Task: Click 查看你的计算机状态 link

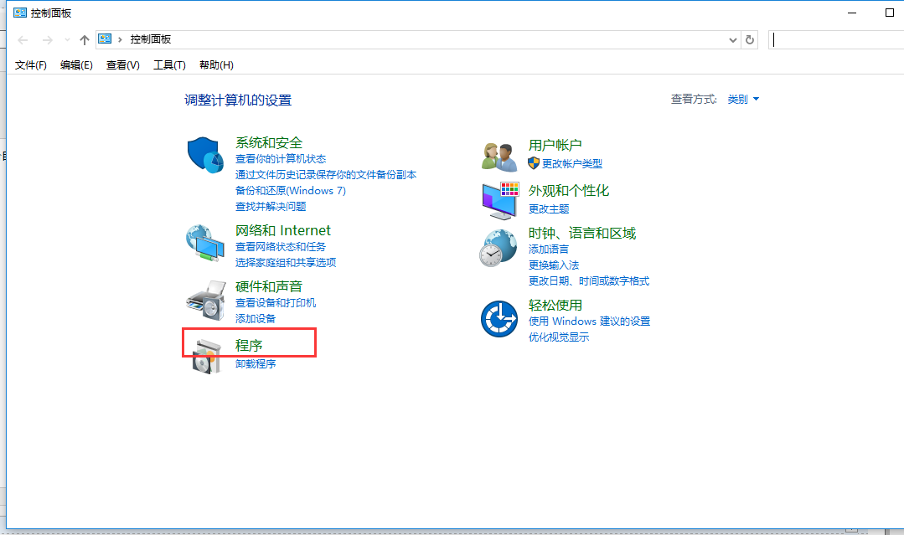Action: tap(281, 159)
